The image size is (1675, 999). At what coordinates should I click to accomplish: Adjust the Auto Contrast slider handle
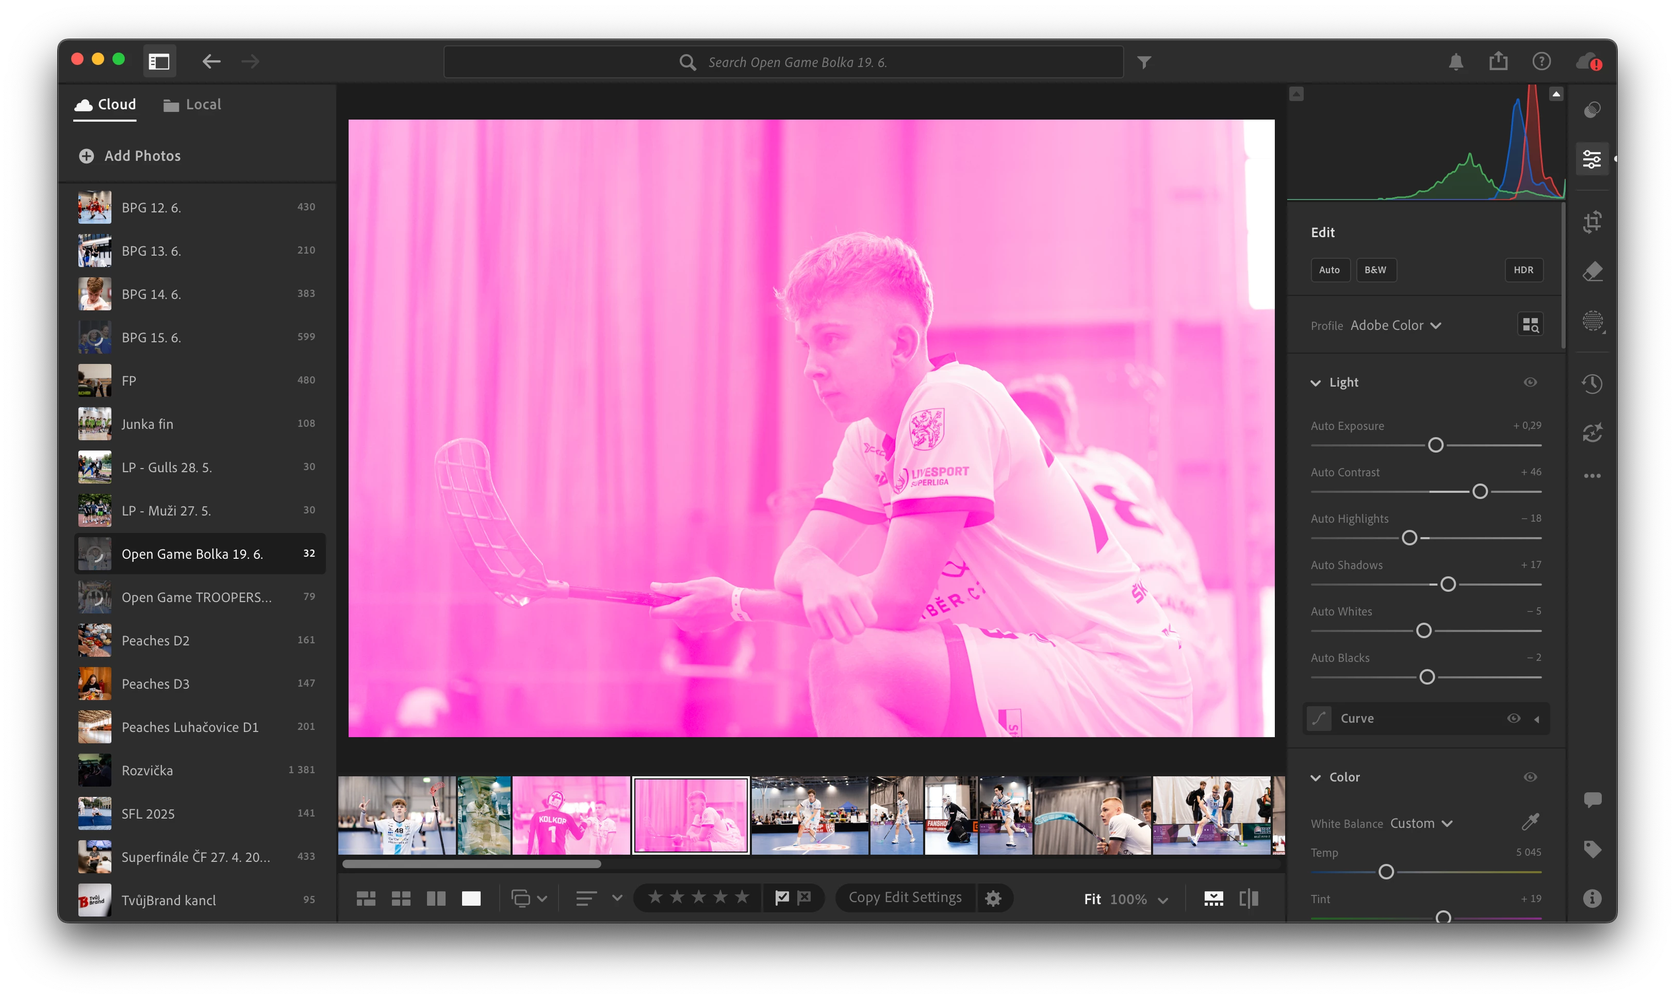tap(1480, 491)
